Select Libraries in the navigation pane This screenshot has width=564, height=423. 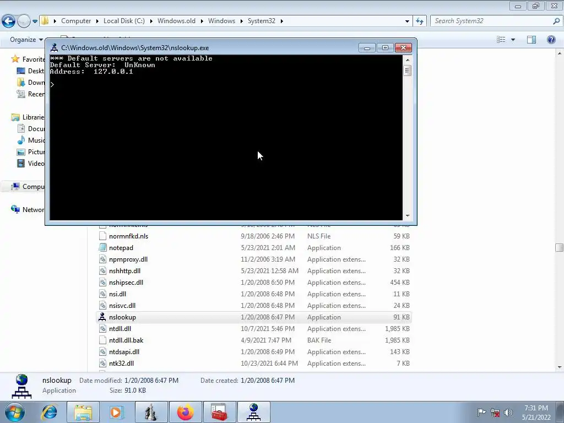click(28, 117)
